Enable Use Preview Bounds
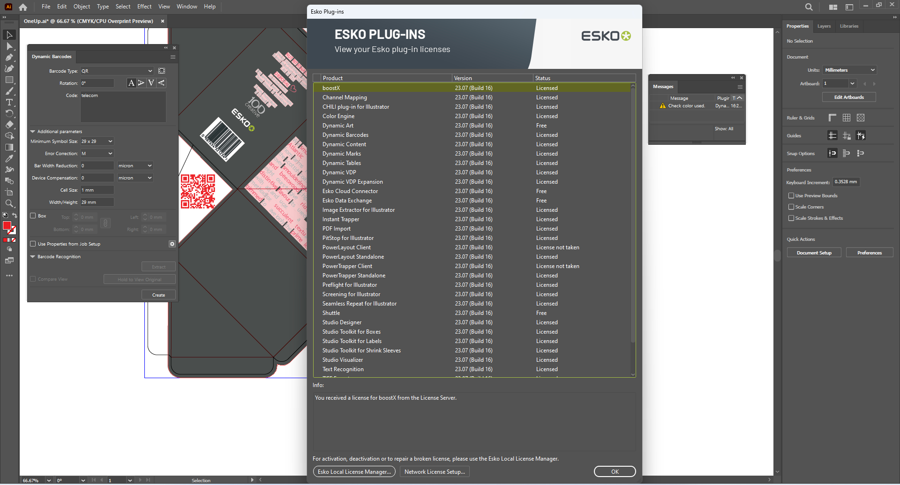900x485 pixels. pos(791,196)
